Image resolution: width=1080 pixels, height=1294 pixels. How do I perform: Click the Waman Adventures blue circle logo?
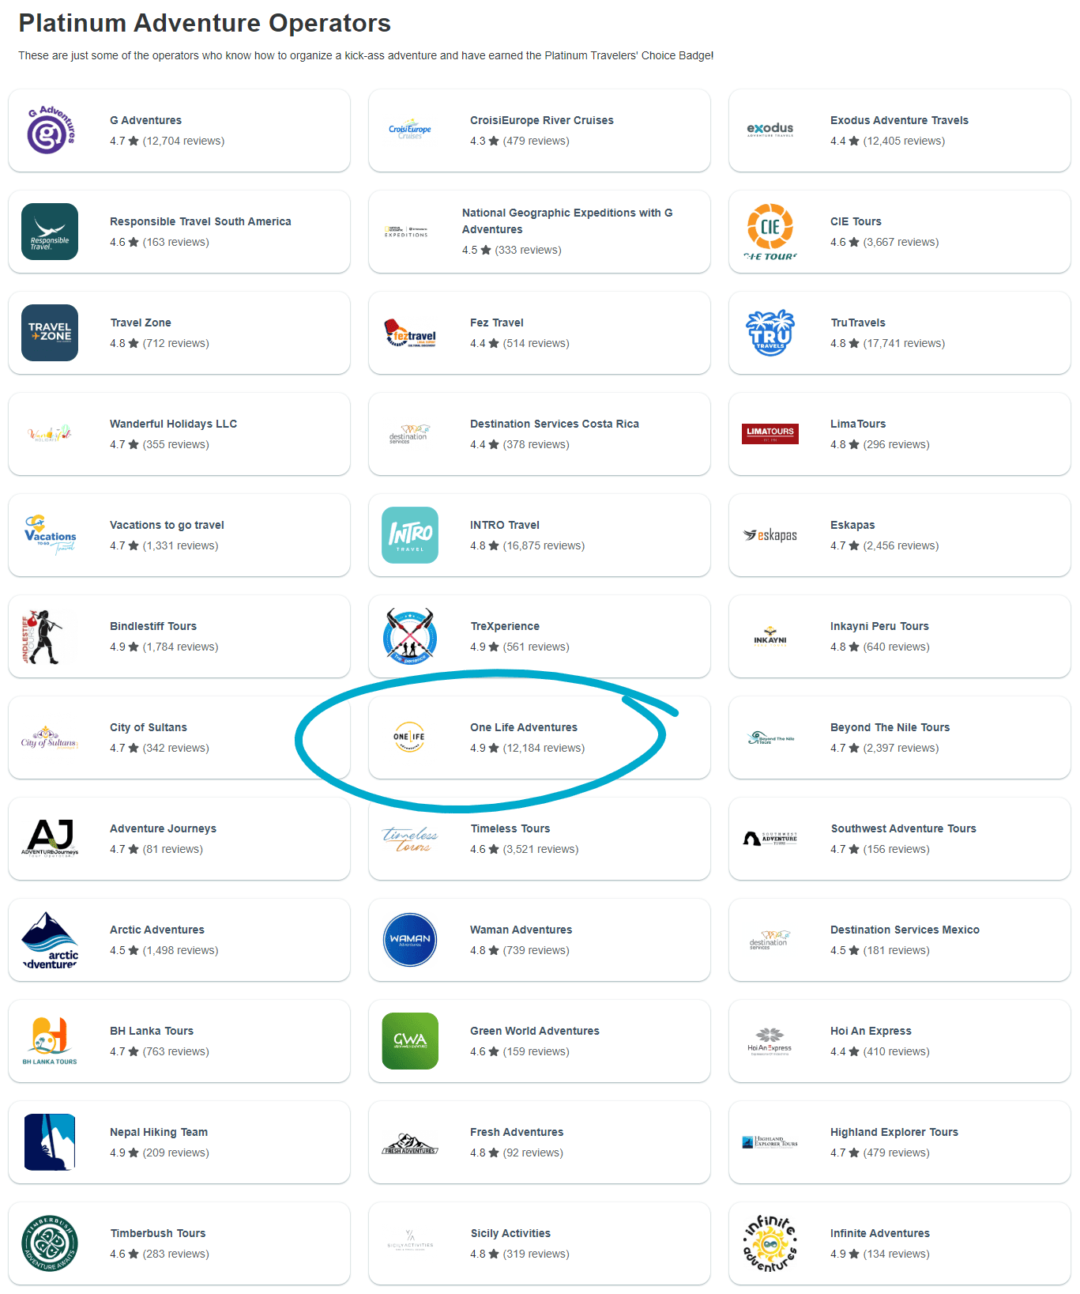pyautogui.click(x=410, y=940)
